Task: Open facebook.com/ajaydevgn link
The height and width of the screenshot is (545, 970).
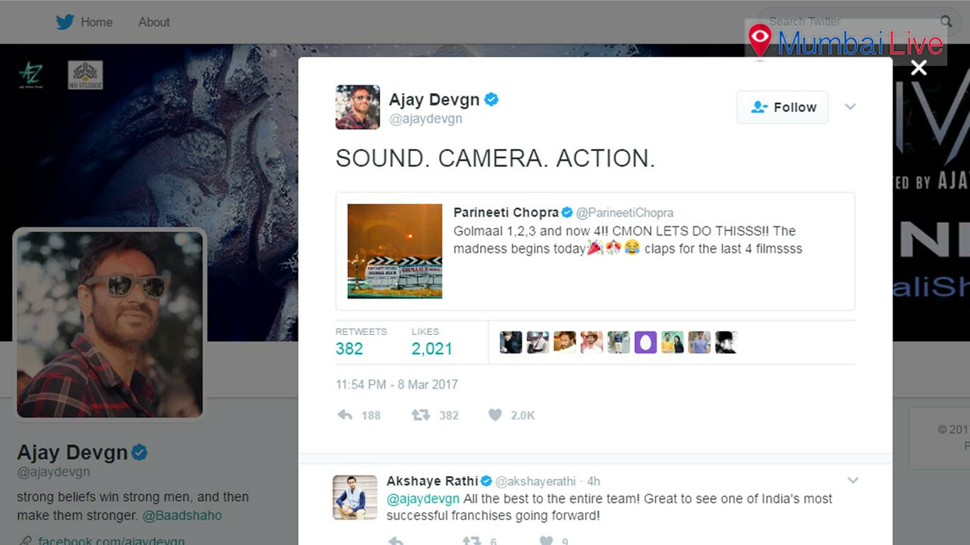Action: (111, 541)
